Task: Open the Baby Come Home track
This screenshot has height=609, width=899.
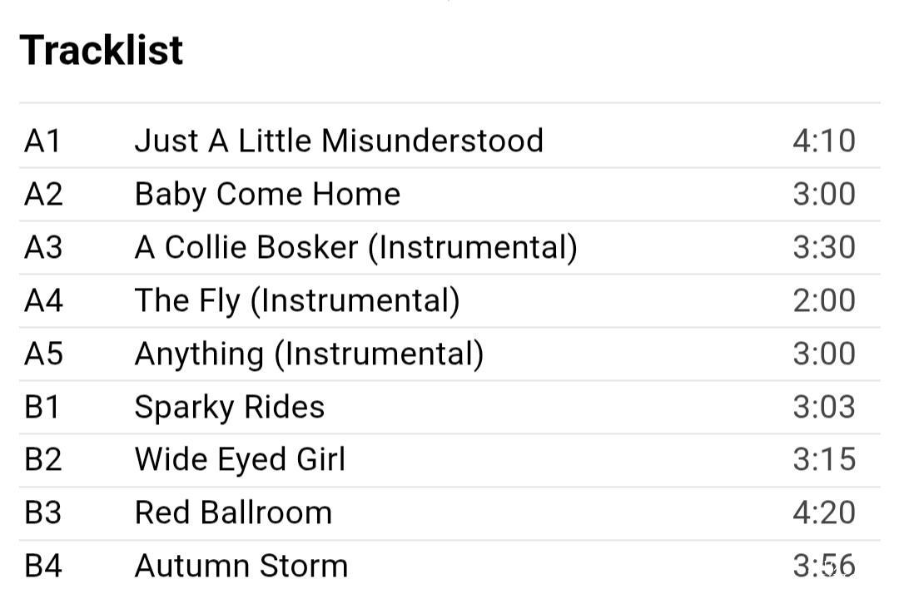Action: 267,194
